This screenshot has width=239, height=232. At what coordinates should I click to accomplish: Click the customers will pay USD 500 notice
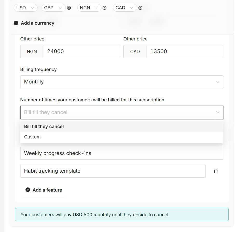[x=122, y=214]
